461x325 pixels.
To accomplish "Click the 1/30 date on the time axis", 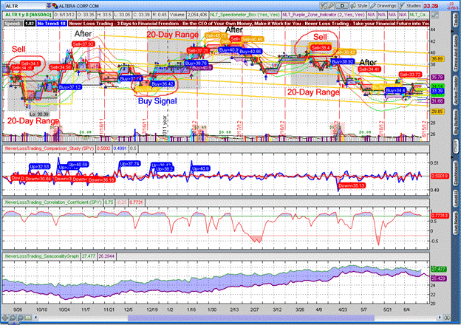I will pos(212,312).
